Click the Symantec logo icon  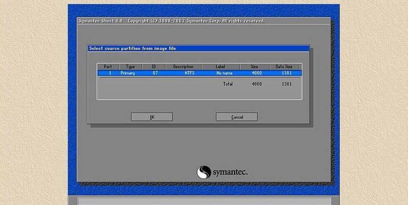pos(203,172)
